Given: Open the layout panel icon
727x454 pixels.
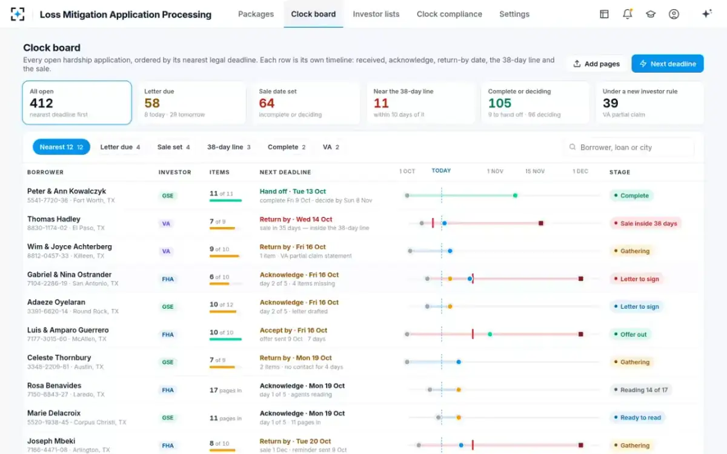Looking at the screenshot, I should pos(604,14).
